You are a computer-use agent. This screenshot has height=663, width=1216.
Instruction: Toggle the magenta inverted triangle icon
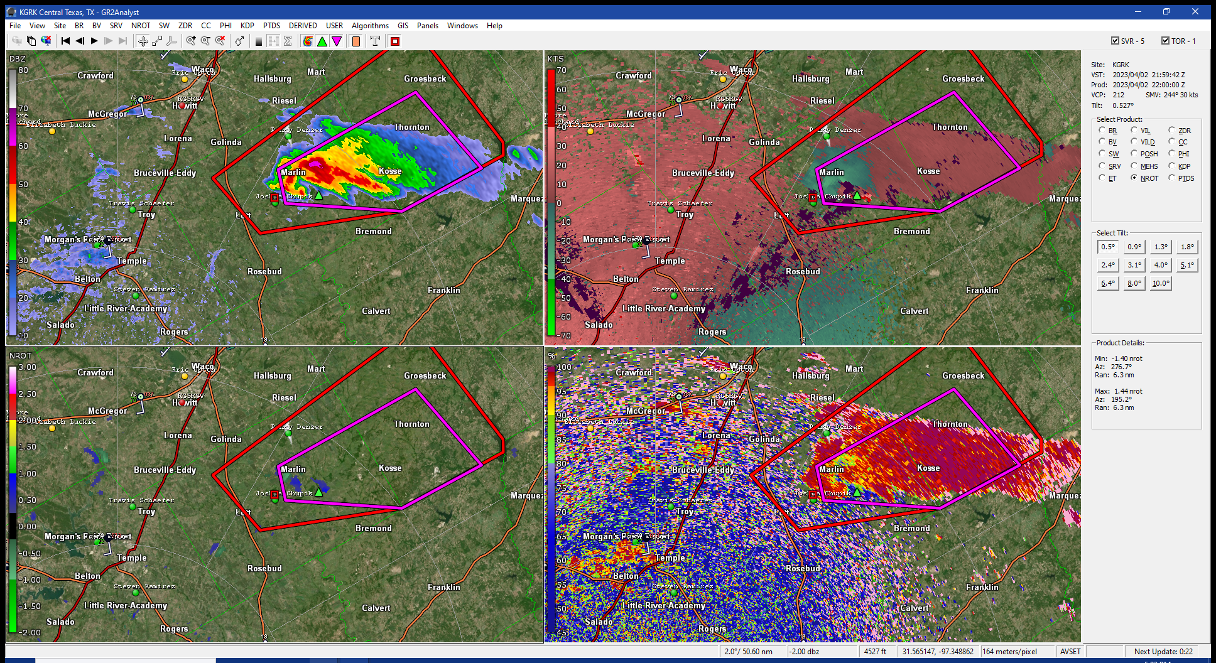tap(337, 41)
